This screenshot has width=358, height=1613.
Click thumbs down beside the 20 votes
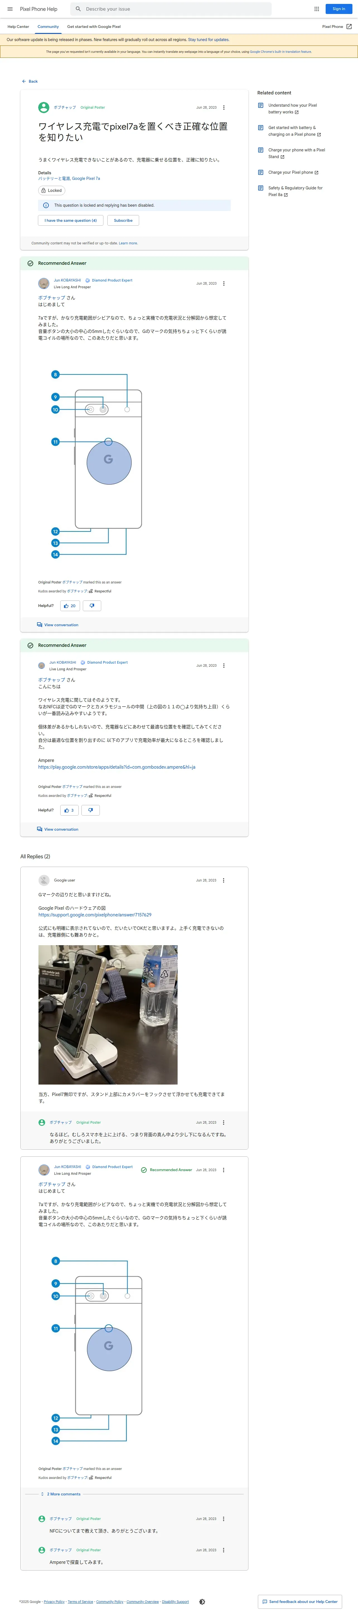pos(92,606)
